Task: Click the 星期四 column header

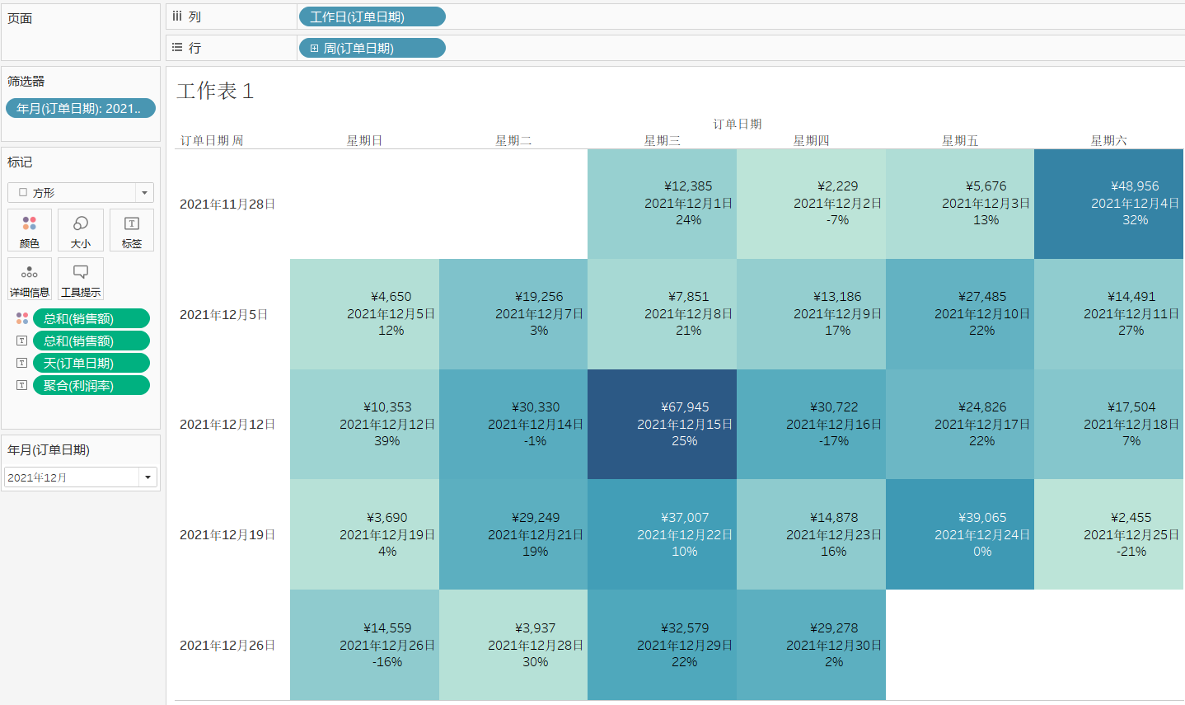Action: [x=812, y=141]
